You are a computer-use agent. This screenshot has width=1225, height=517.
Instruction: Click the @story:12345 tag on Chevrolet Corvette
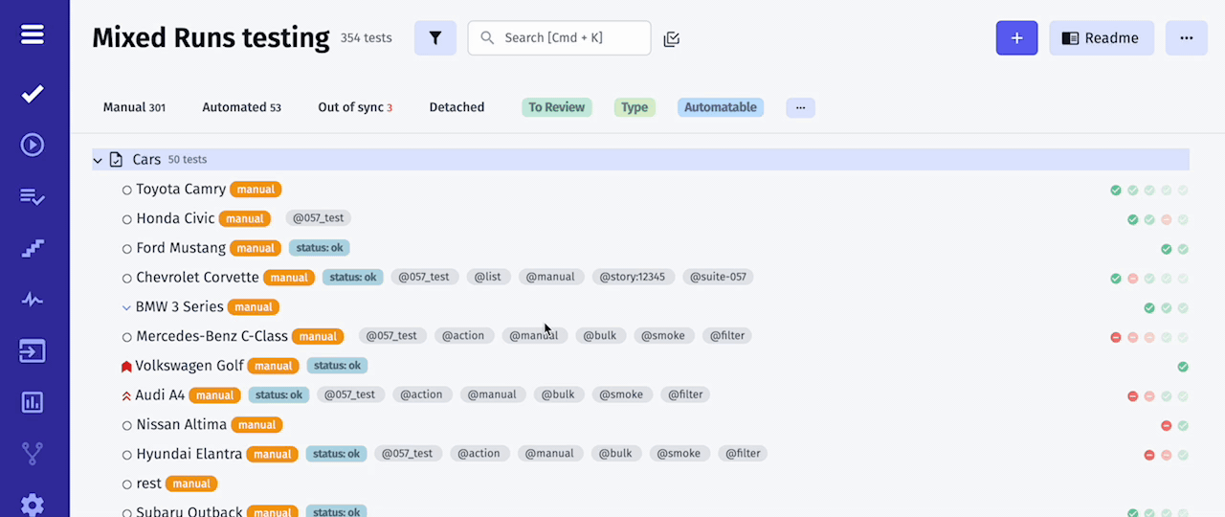click(632, 277)
